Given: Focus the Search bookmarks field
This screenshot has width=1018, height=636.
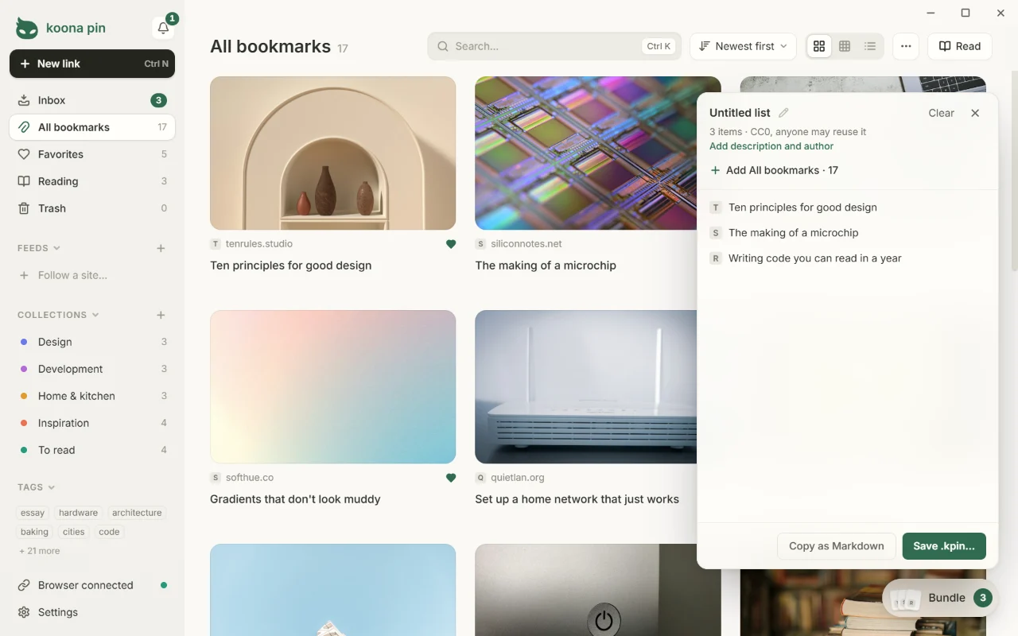Looking at the screenshot, I should tap(554, 46).
